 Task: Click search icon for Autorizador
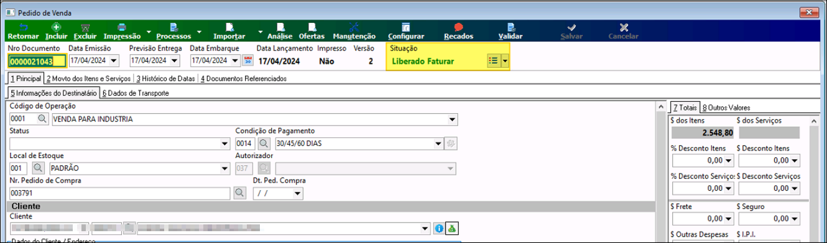(264, 168)
